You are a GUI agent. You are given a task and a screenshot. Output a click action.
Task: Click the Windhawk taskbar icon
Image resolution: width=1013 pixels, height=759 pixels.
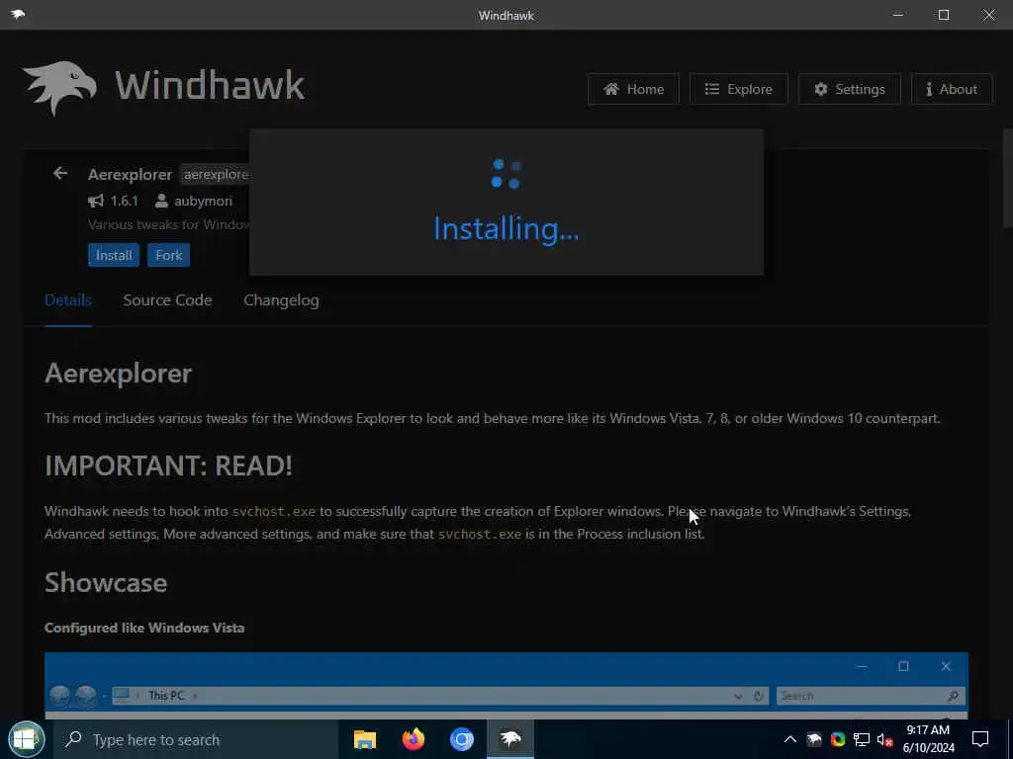(510, 739)
